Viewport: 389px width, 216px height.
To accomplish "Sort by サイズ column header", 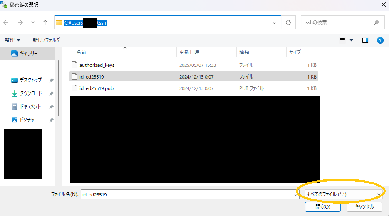I will [295, 52].
